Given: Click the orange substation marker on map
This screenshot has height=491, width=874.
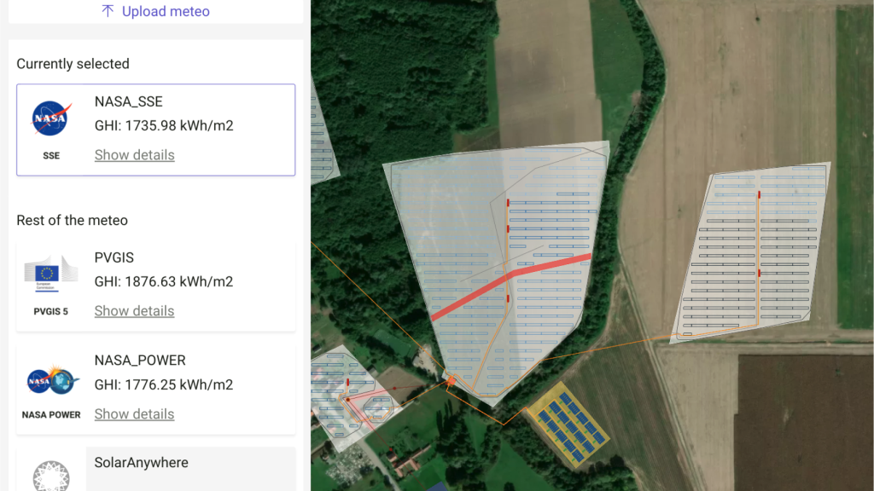Looking at the screenshot, I should click(x=451, y=381).
